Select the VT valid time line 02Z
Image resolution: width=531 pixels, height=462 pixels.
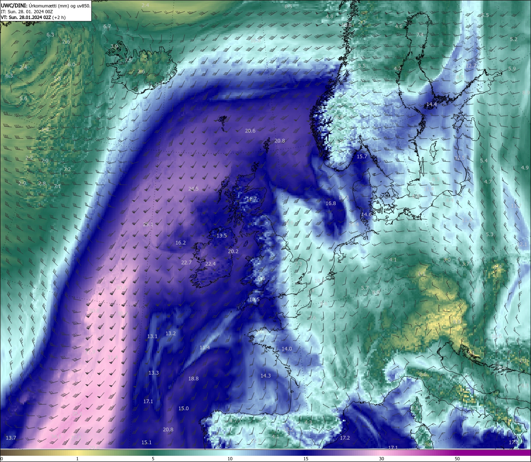(33, 17)
